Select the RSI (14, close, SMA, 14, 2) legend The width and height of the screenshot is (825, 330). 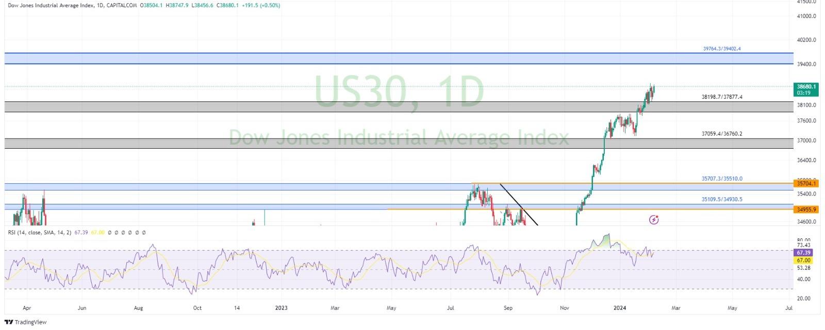pos(40,233)
